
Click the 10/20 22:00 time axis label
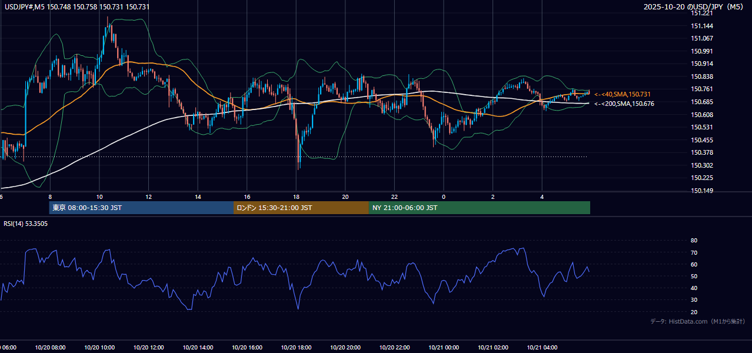pyautogui.click(x=394, y=348)
